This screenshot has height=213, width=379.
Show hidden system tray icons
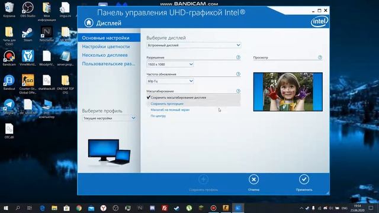[x=301, y=208]
